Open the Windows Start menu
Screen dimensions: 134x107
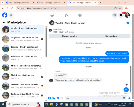point(3,104)
